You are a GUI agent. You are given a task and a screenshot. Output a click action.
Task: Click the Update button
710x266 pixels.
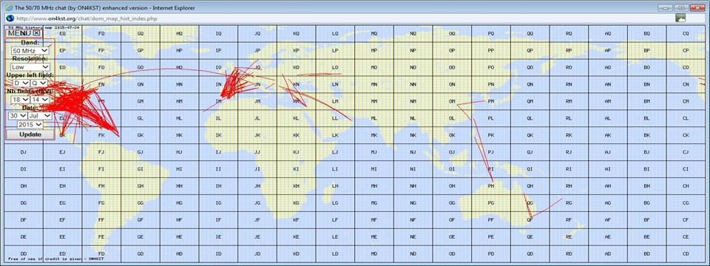tap(30, 134)
